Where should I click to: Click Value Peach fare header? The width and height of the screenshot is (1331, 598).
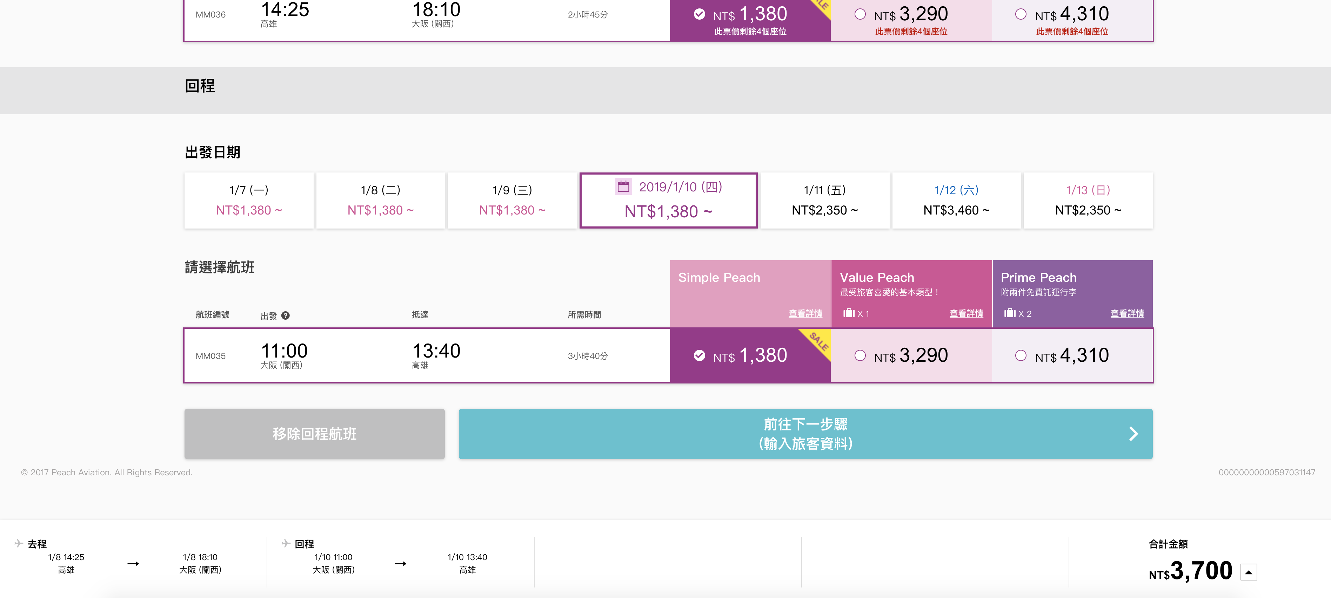tap(911, 294)
